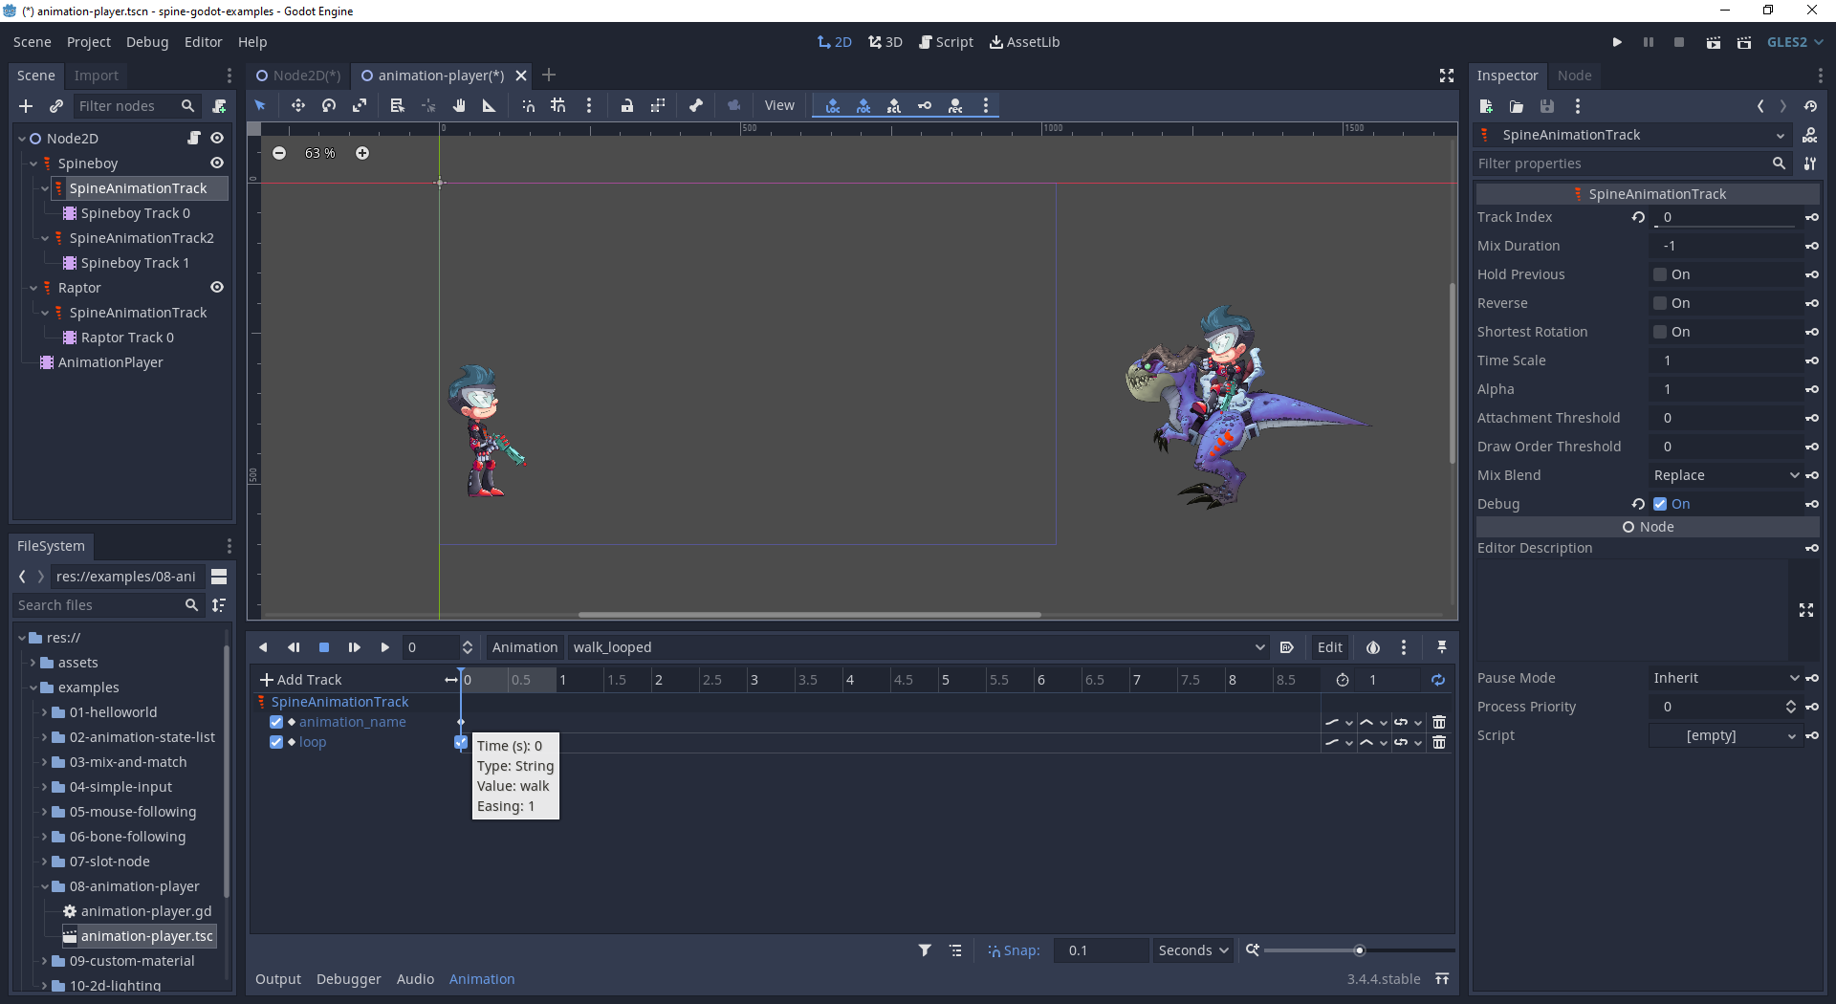Lock the selected object

(627, 105)
